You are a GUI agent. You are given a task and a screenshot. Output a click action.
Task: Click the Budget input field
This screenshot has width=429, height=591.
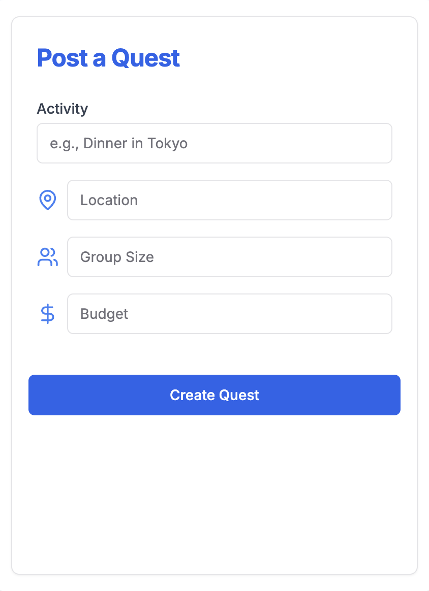(230, 314)
